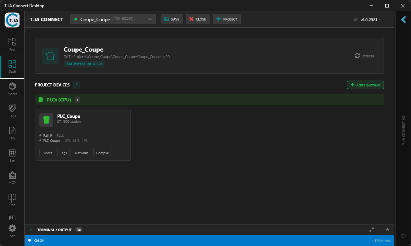Save the project with the SAVE button
This screenshot has height=246, width=411.
[172, 19]
